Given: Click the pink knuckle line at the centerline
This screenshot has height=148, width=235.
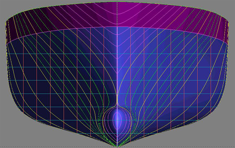Looking at the screenshot, I should click(117, 27).
